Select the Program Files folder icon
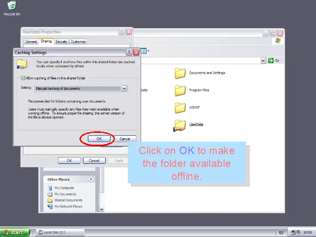316x237 pixels. pyautogui.click(x=180, y=90)
